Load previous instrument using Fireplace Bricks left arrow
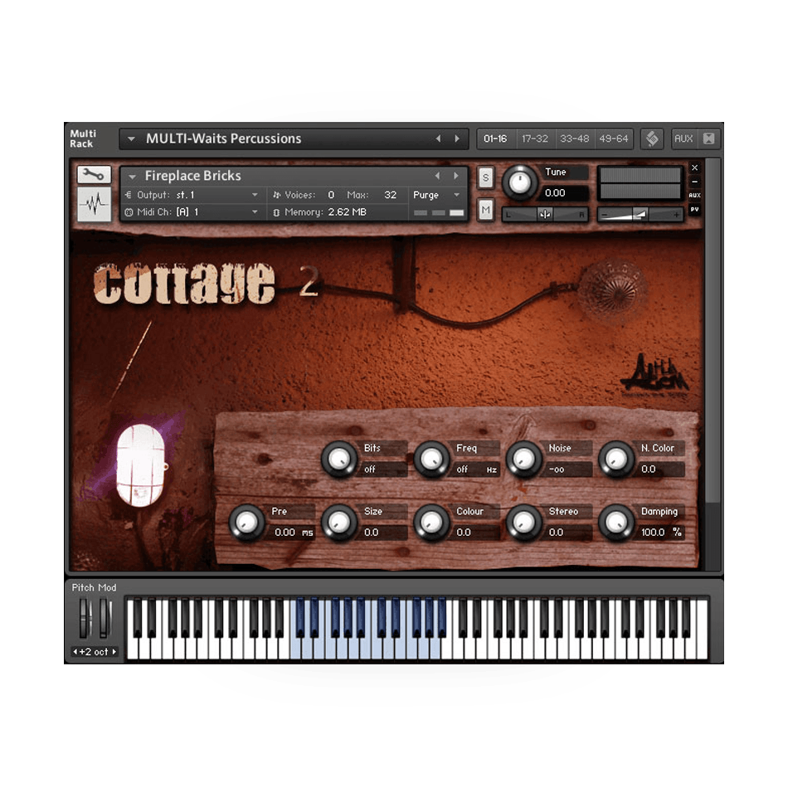The height and width of the screenshot is (788, 788). pos(438,176)
